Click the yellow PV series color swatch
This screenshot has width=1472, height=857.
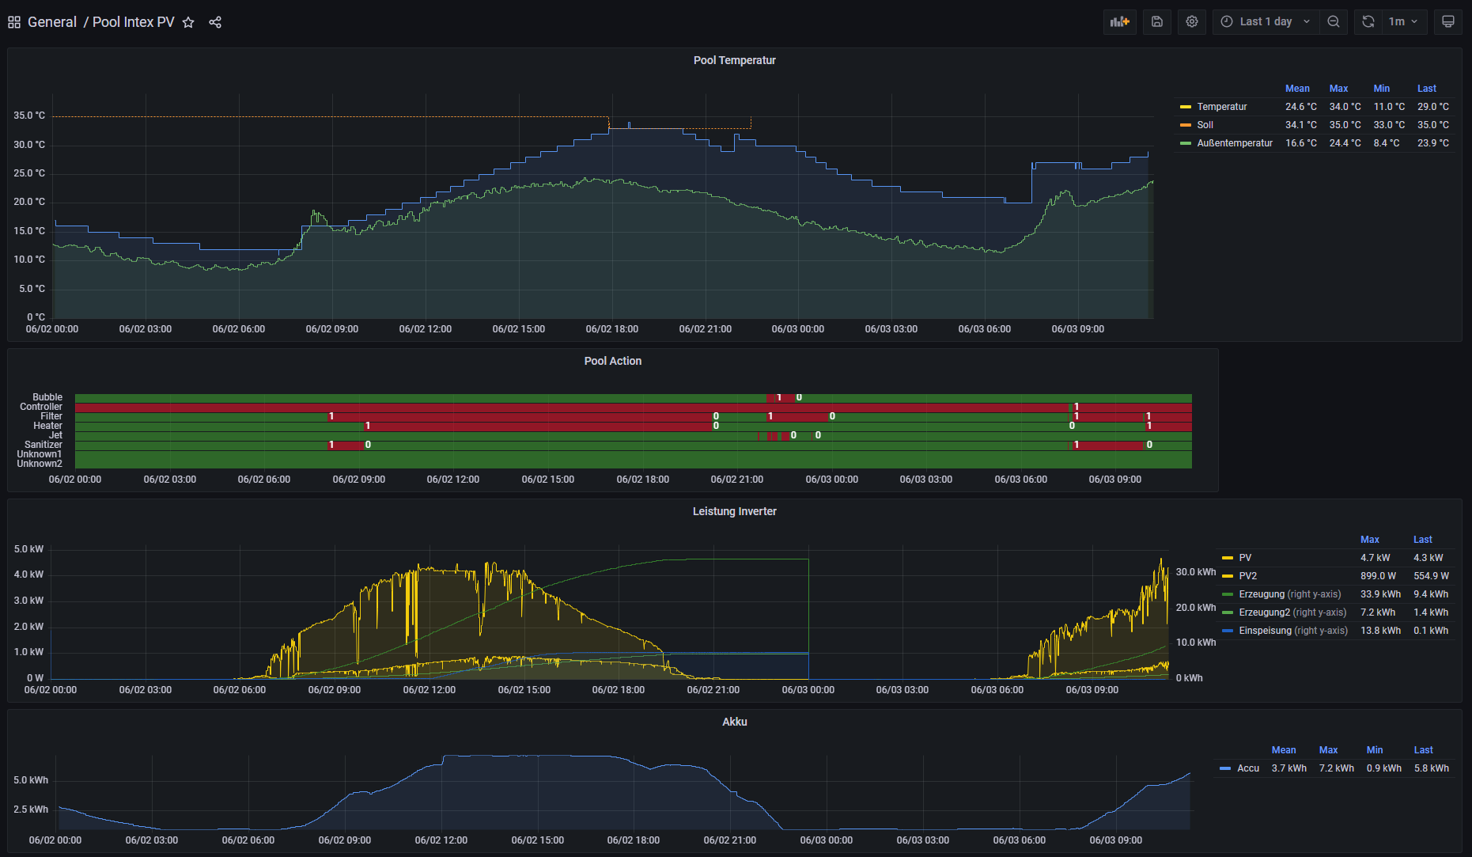(1228, 558)
